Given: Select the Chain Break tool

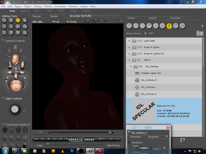Looking at the screenshot, I should point(18,27).
